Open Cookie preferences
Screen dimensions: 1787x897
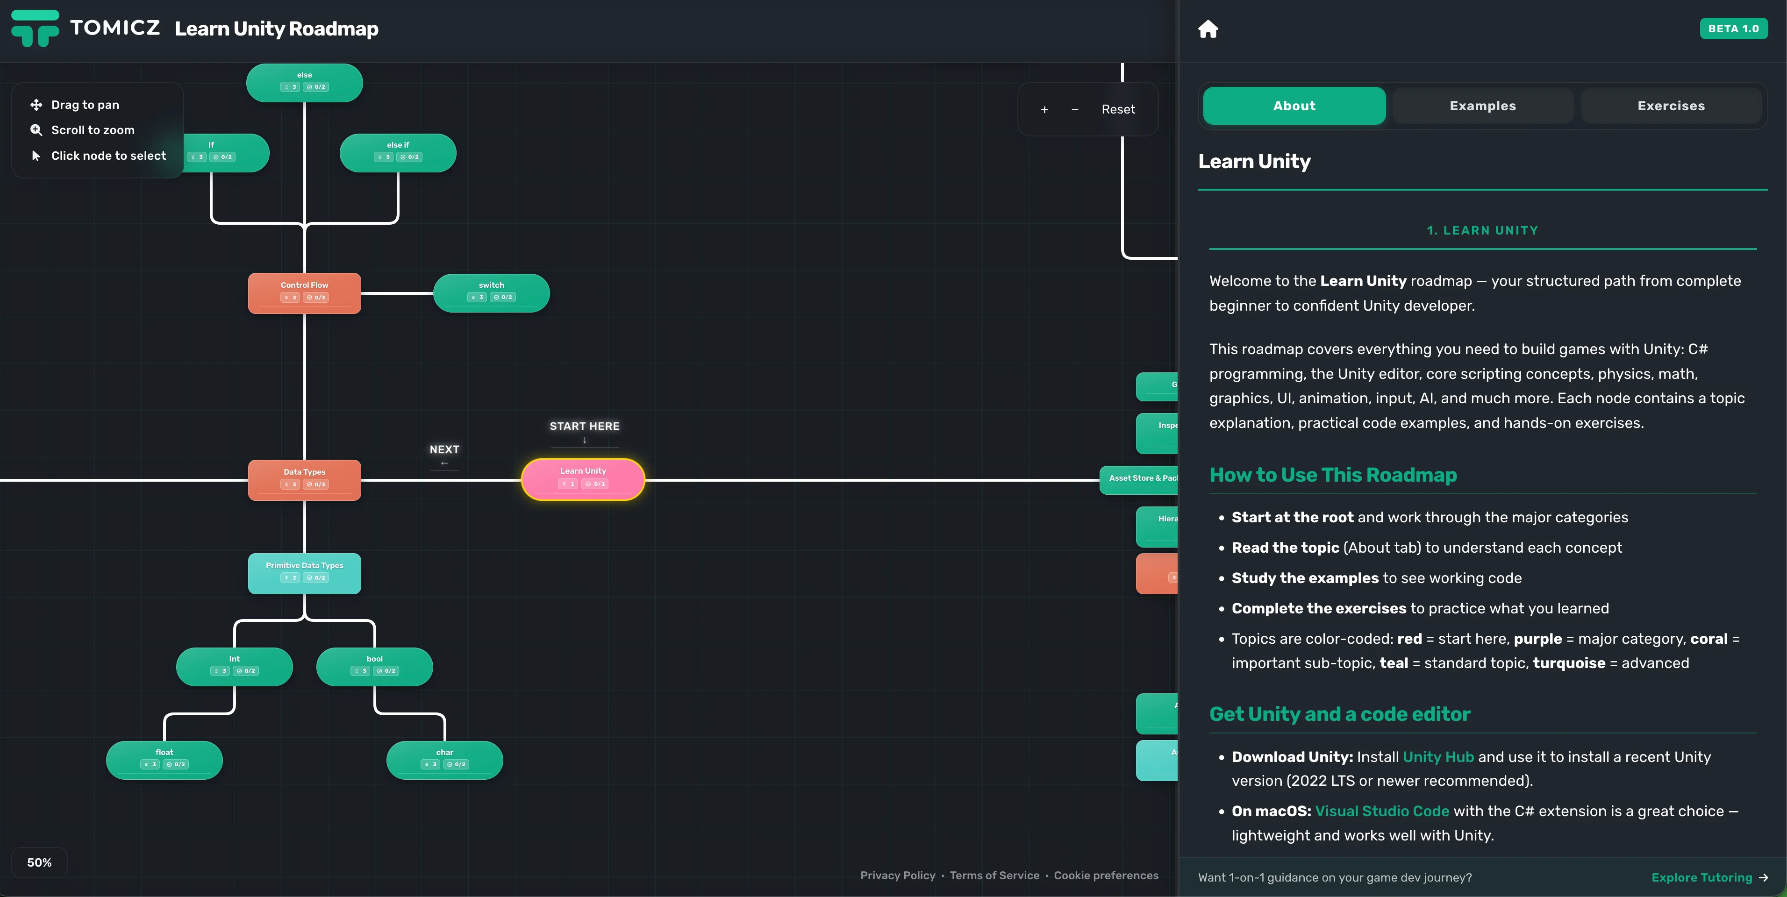tap(1106, 876)
